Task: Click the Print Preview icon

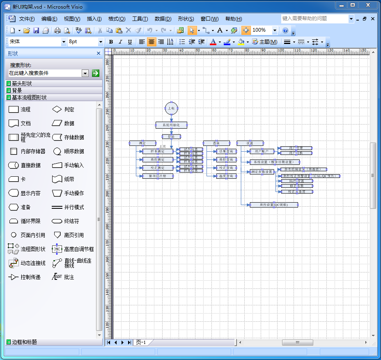Action: coord(67,30)
